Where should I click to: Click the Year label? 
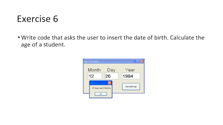[x=130, y=70]
